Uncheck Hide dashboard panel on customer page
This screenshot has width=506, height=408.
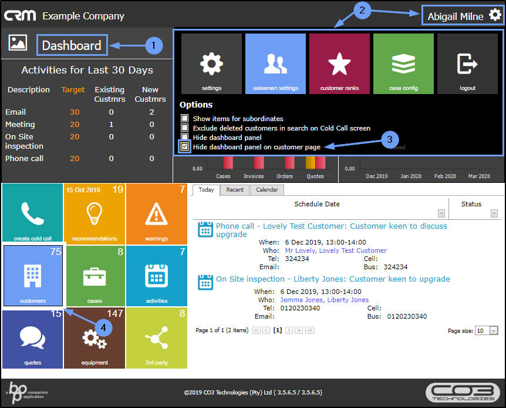tap(184, 146)
